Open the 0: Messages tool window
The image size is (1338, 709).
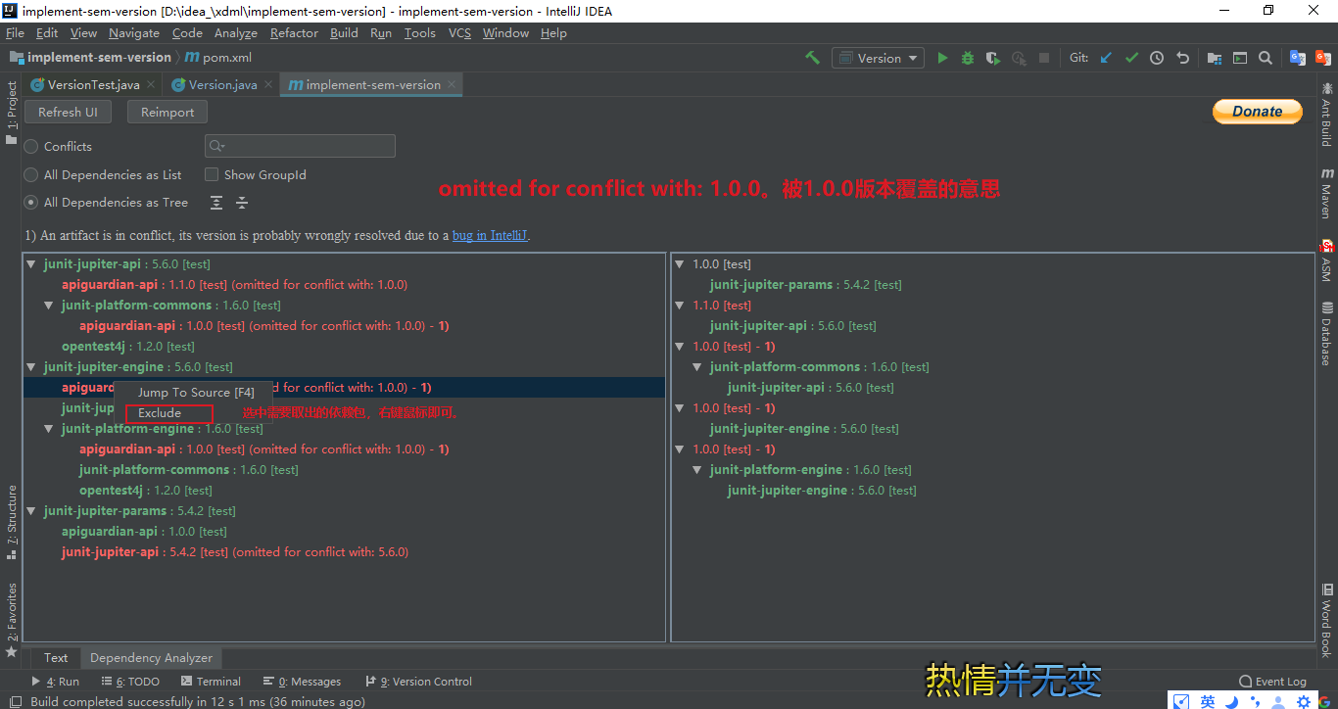pos(302,682)
